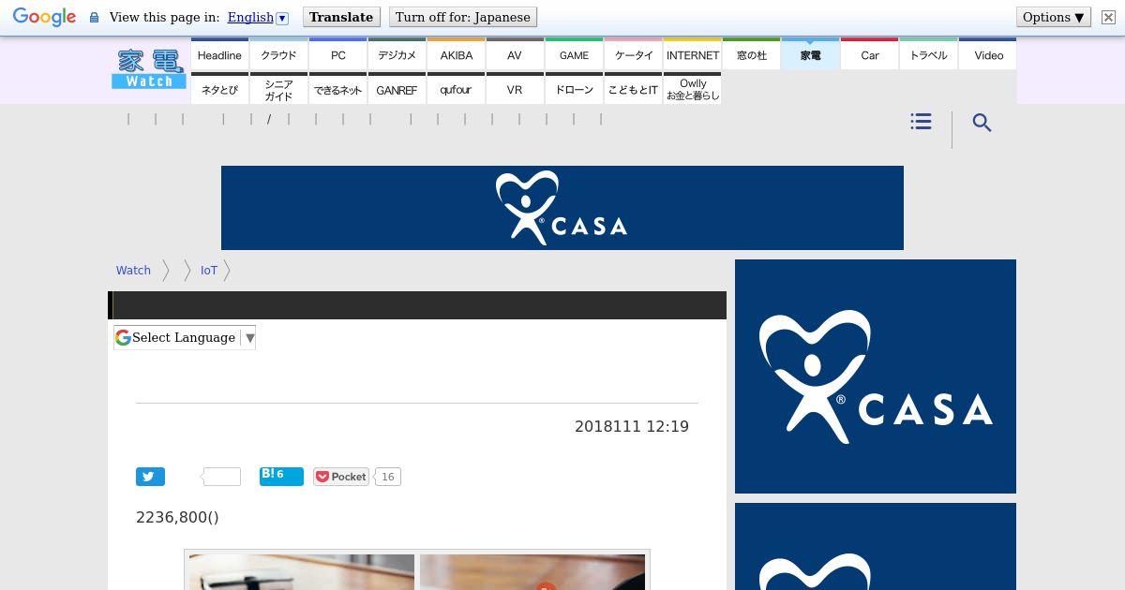
Task: Open the AKIBA tab
Action: pos(456,54)
